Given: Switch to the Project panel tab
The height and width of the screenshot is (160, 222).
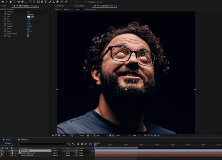Looking at the screenshot, I should (x=4, y=6).
